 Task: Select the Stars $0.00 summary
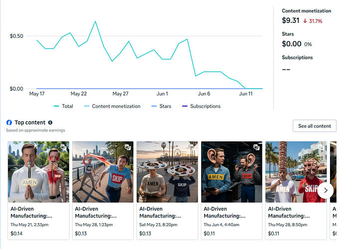(297, 40)
